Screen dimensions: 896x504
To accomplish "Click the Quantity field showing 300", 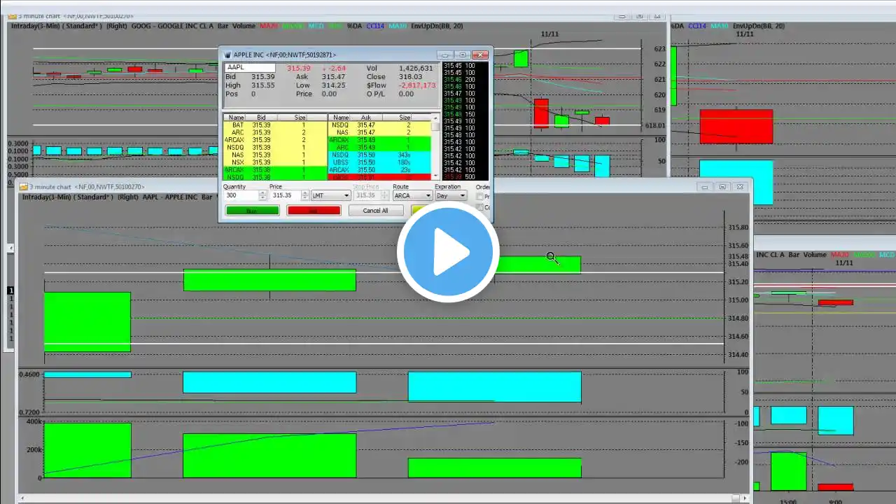I will coord(241,196).
